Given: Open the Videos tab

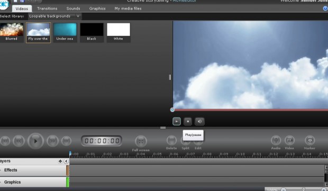Looking at the screenshot, I should tap(22, 8).
